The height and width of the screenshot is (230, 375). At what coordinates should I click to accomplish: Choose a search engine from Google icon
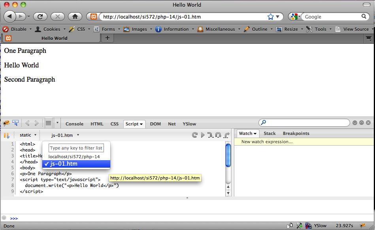point(295,17)
